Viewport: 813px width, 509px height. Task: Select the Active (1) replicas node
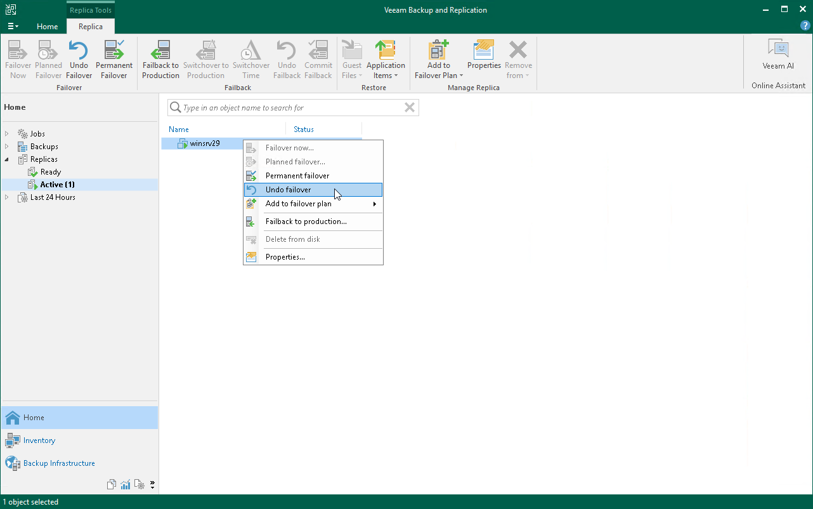pyautogui.click(x=58, y=185)
